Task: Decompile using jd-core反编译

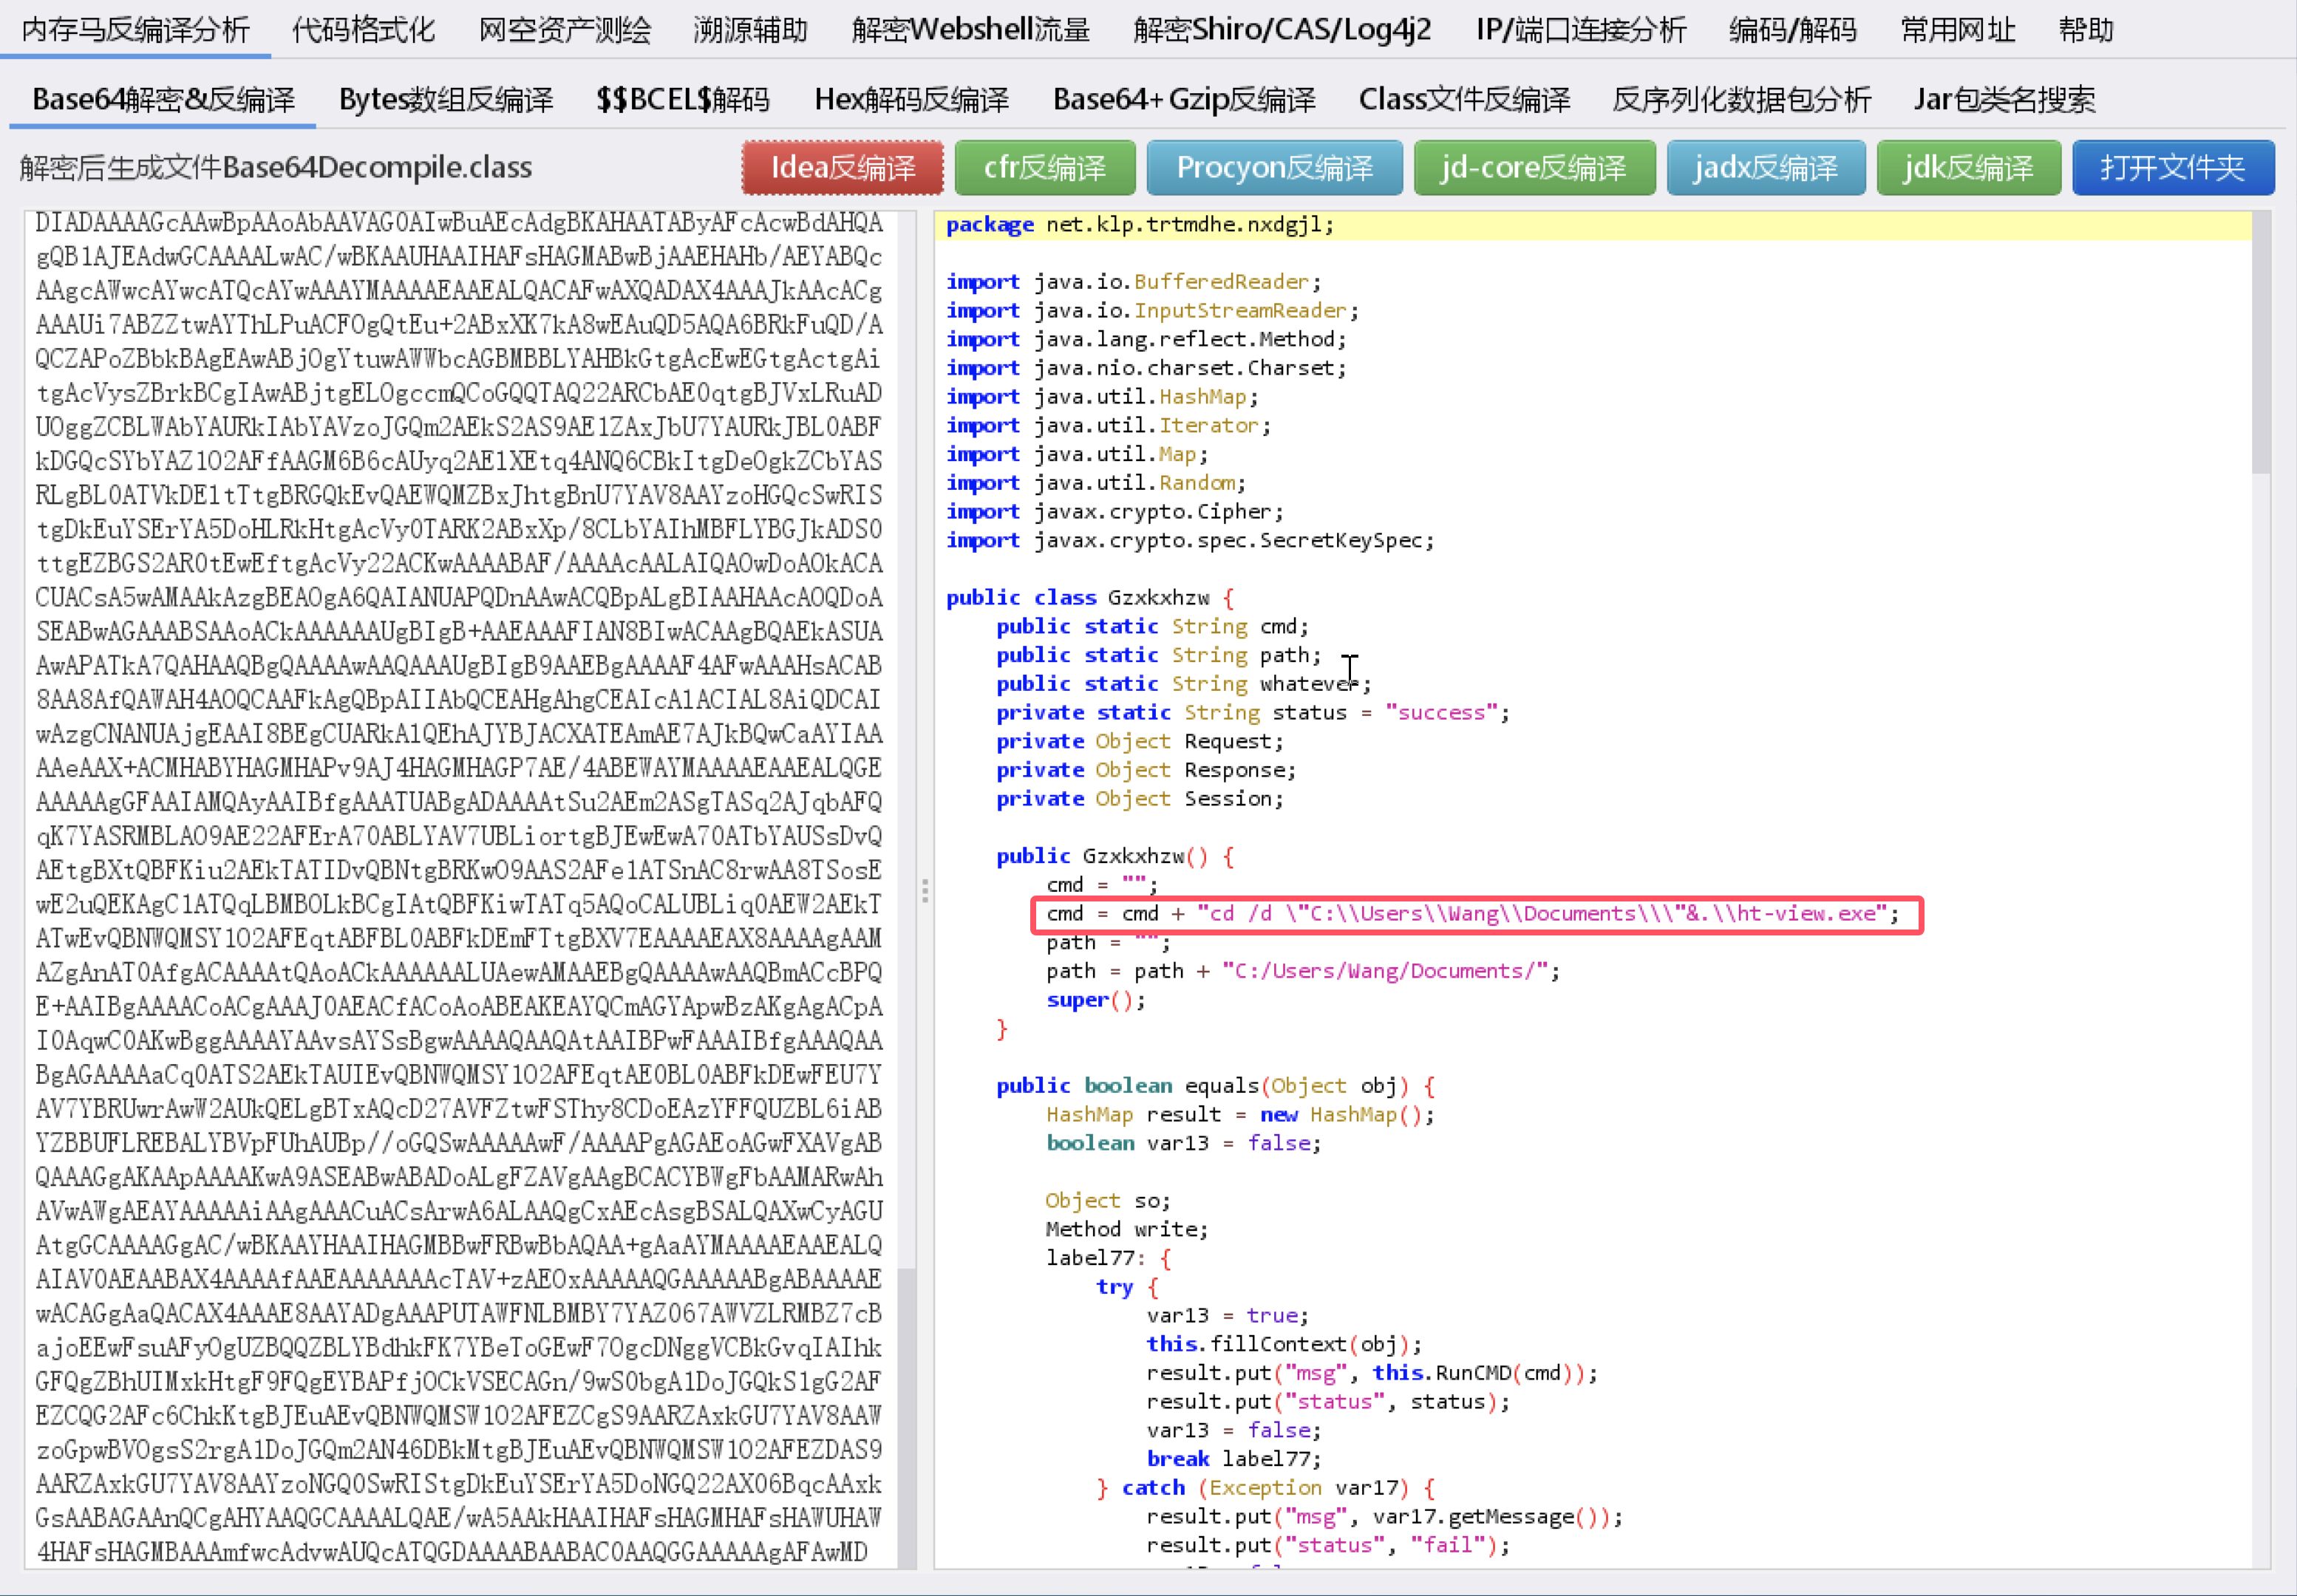Action: [x=1534, y=168]
